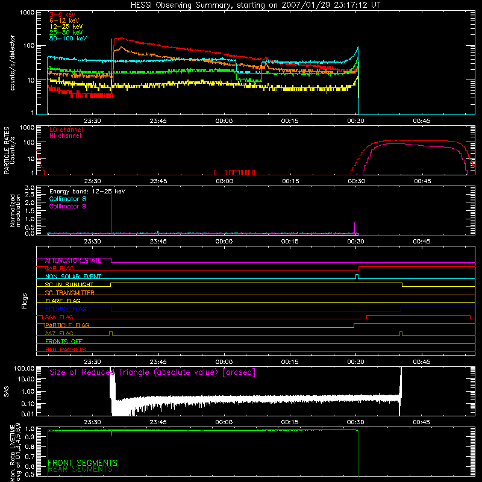Image resolution: width=482 pixels, height=482 pixels.
Task: Click the 1000 value on the counts y-axis
Action: pos(27,13)
